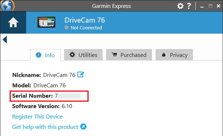Select the Nickname DriveCam 76 value

59,75
